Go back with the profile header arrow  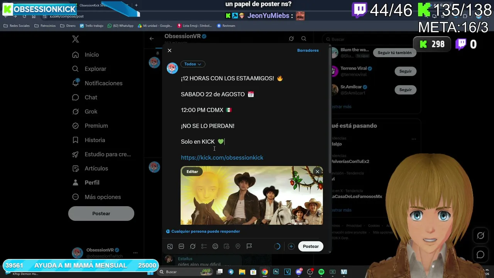click(152, 39)
